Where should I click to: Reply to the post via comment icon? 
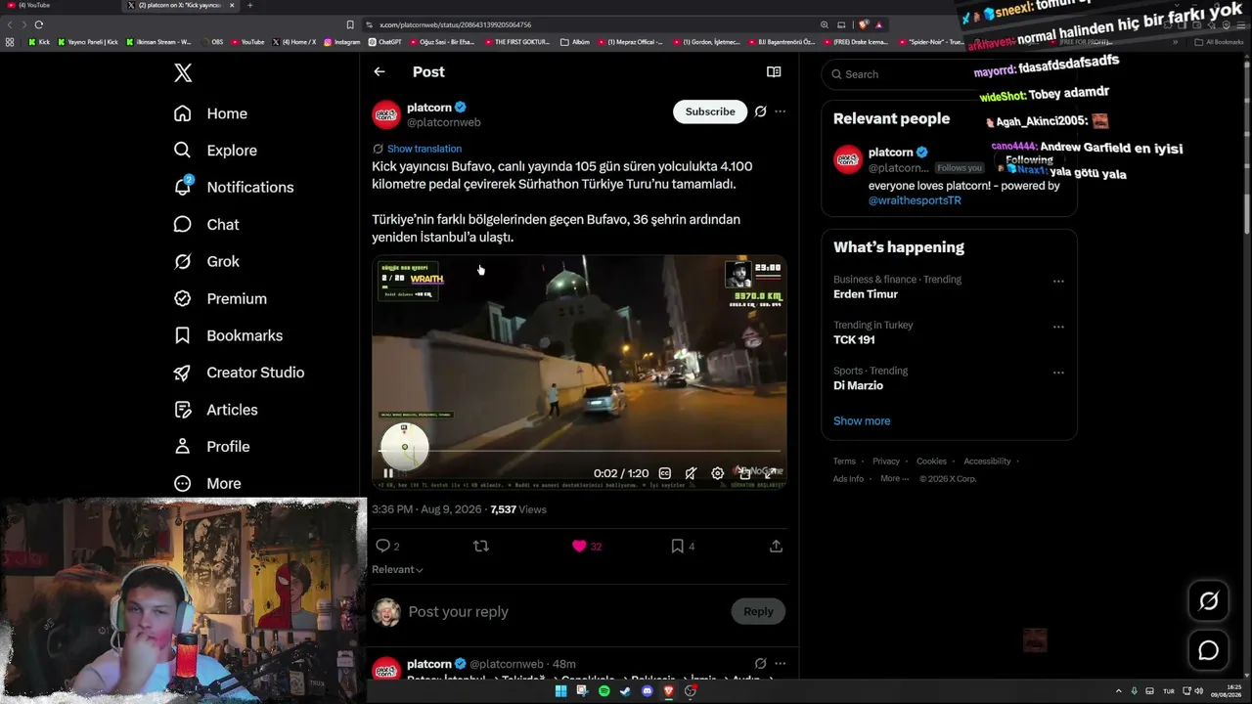pos(383,546)
